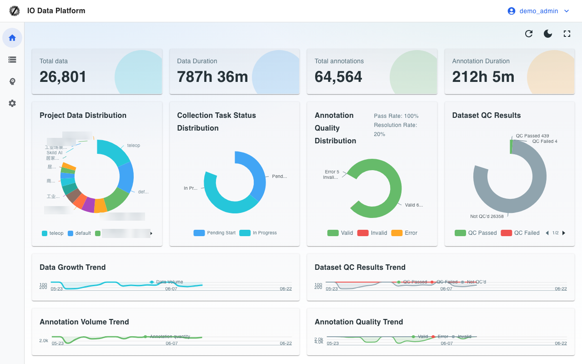This screenshot has height=364, width=582.
Task: Go to next Dataset QC legend page
Action: click(x=564, y=233)
